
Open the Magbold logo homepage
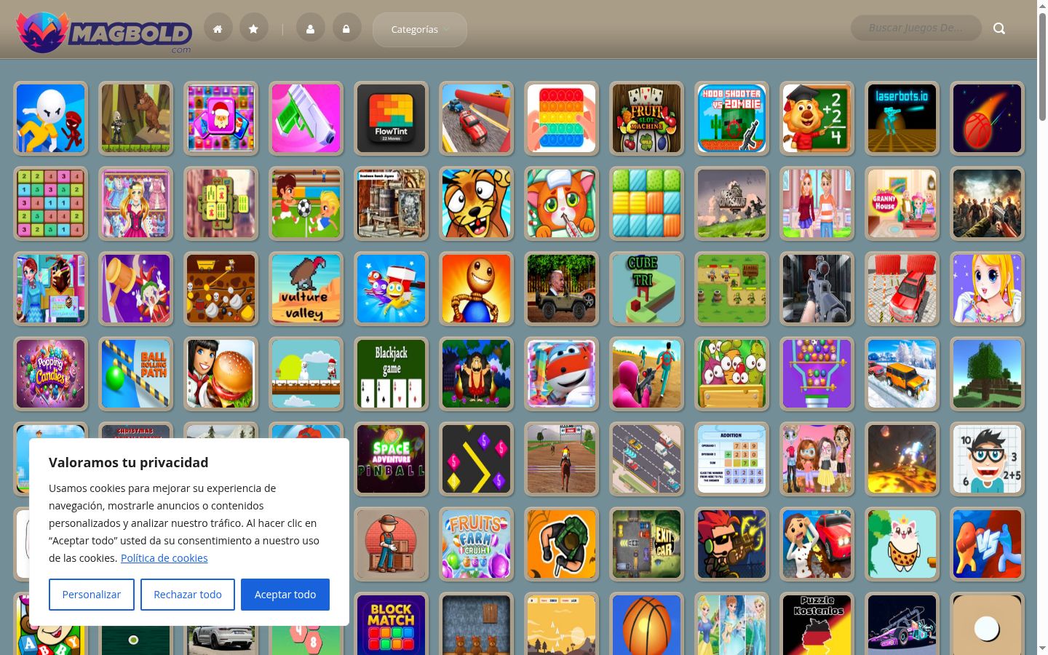[104, 31]
